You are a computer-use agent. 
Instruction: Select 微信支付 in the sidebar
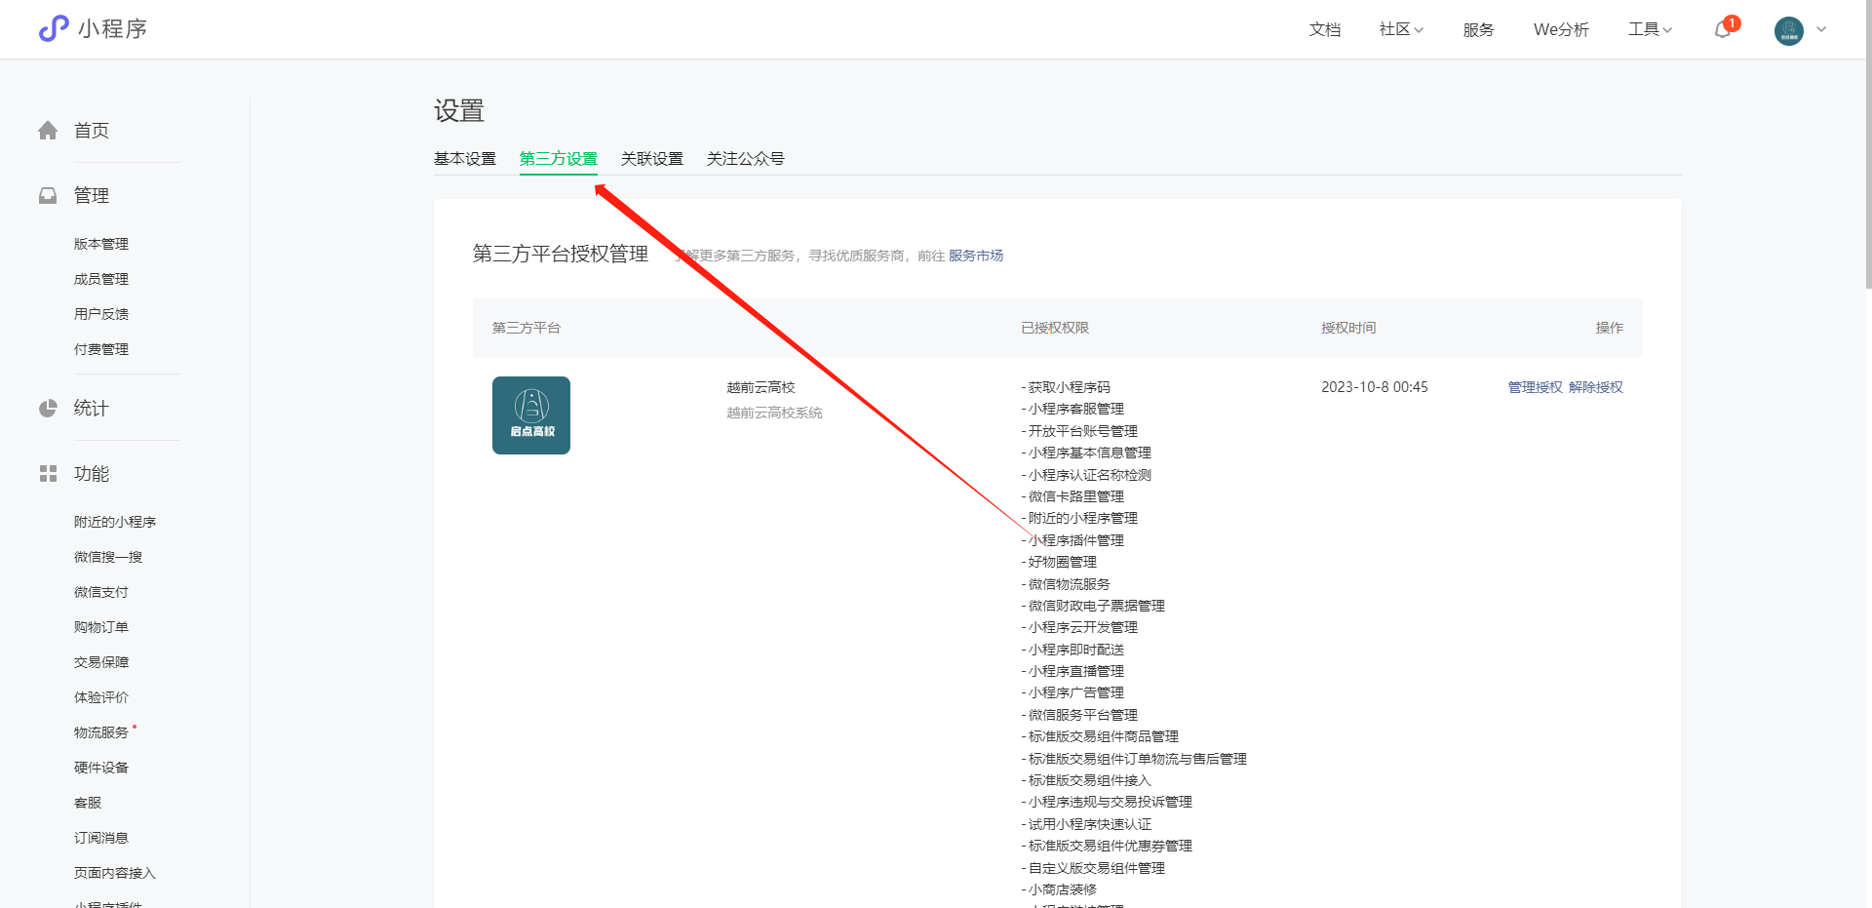coord(101,592)
